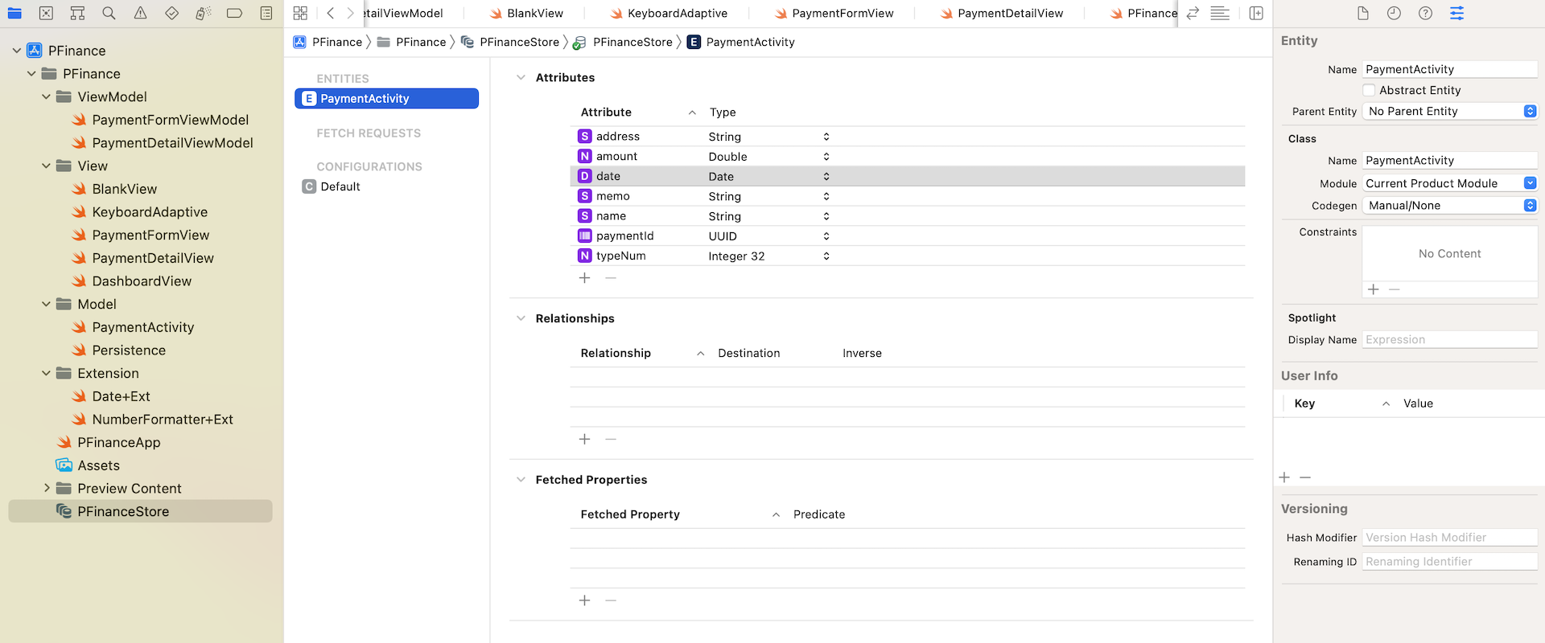Show the Data Model inspector

click(1456, 13)
